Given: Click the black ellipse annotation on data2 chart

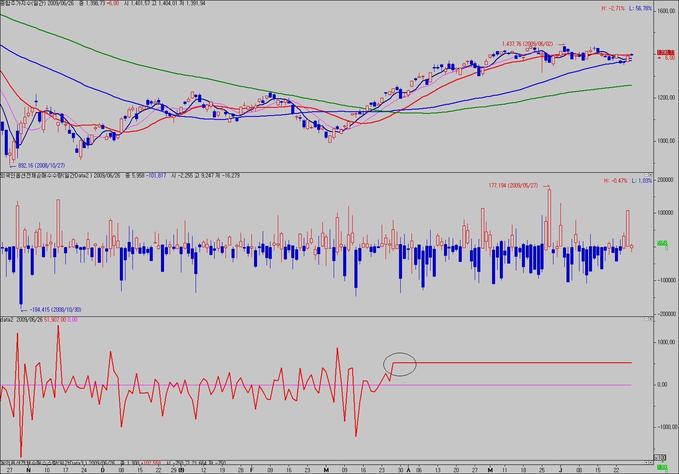Looking at the screenshot, I should [400, 363].
